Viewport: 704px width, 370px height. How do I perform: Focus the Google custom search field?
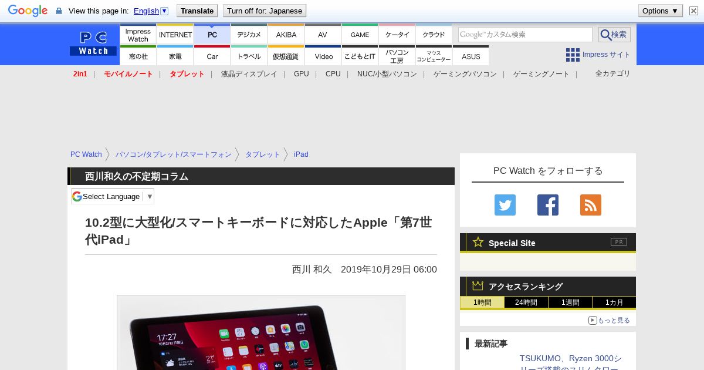pos(525,35)
